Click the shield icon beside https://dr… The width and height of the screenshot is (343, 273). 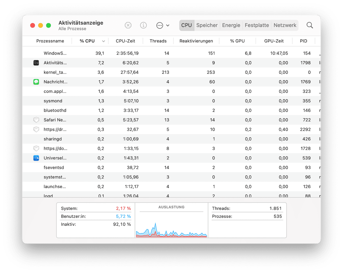click(x=36, y=129)
